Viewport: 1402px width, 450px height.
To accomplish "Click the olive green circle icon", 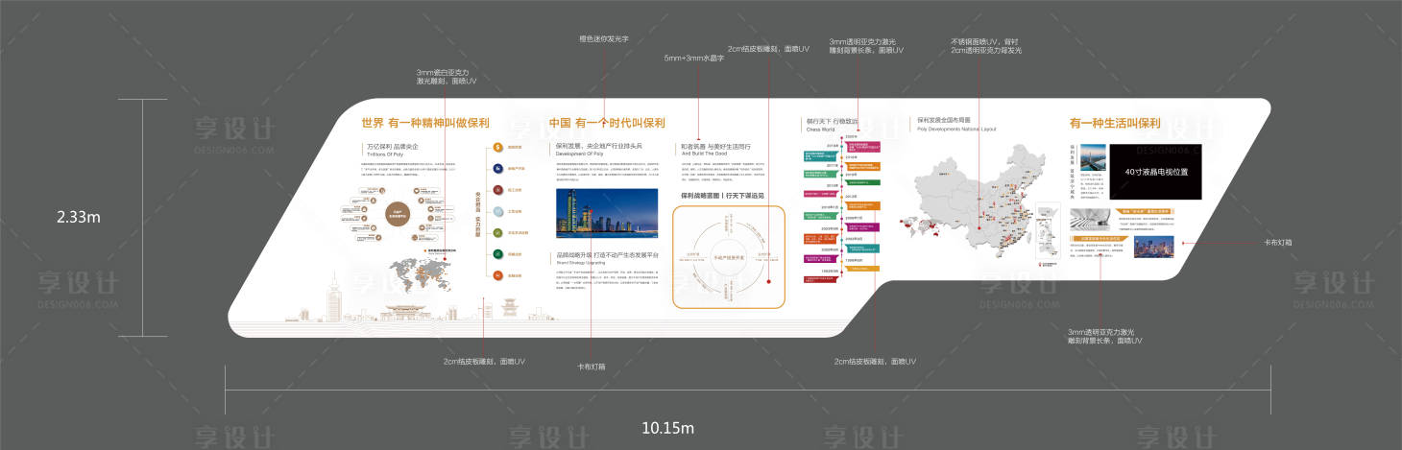I will pos(497,232).
